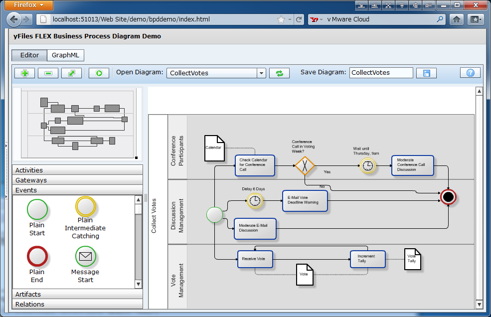Click the browser address bar URL

coord(131,19)
